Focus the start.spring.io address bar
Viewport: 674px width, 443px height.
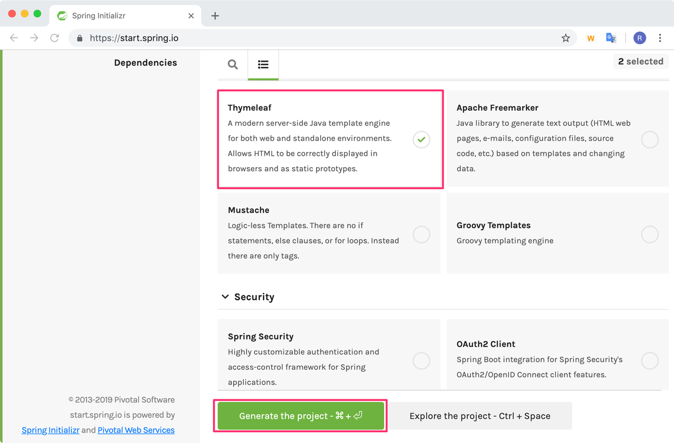coord(322,38)
